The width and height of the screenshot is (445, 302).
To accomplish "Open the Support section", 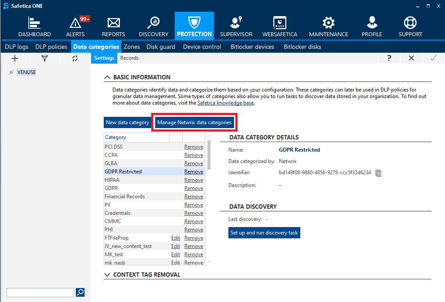I will (411, 27).
